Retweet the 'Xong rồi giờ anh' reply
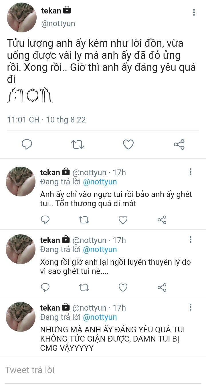Image resolution: width=206 pixels, height=386 pixels. (84, 288)
